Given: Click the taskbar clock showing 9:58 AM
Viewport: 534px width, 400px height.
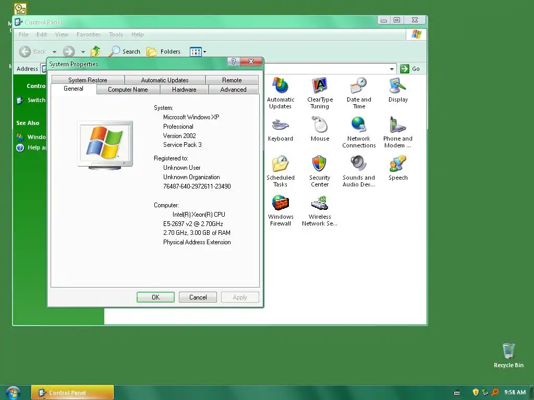Looking at the screenshot, I should coord(515,392).
